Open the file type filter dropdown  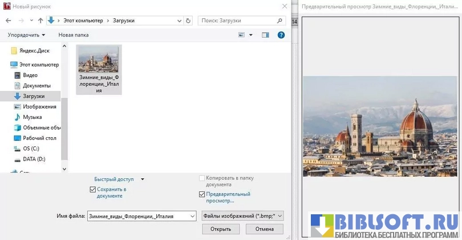pyautogui.click(x=242, y=216)
